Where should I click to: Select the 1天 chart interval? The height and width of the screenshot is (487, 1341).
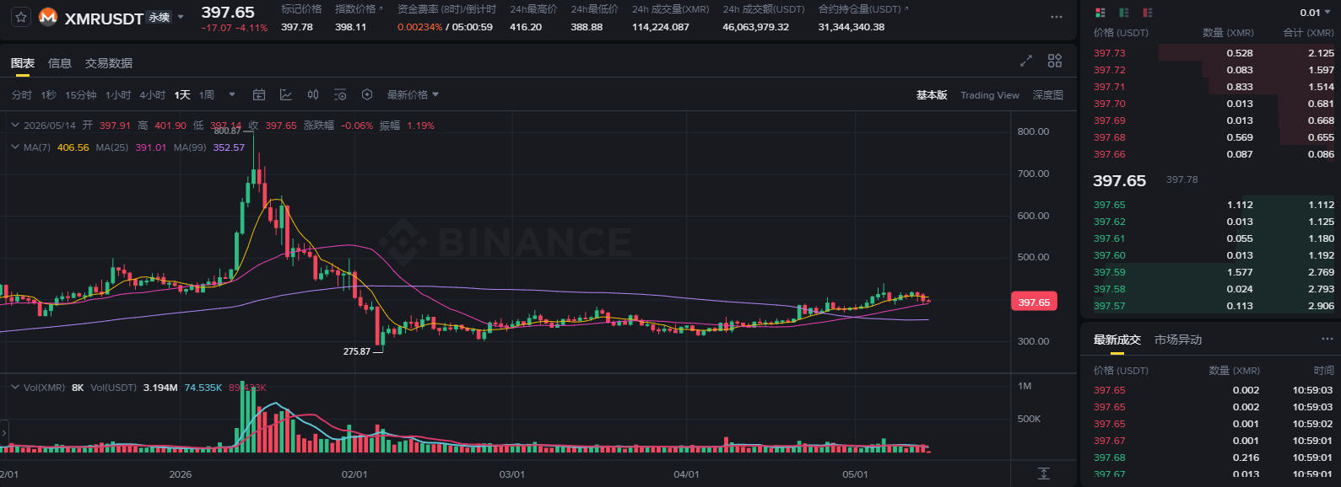pos(182,95)
